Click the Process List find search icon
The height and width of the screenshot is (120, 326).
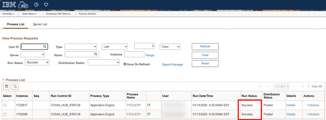point(15,86)
